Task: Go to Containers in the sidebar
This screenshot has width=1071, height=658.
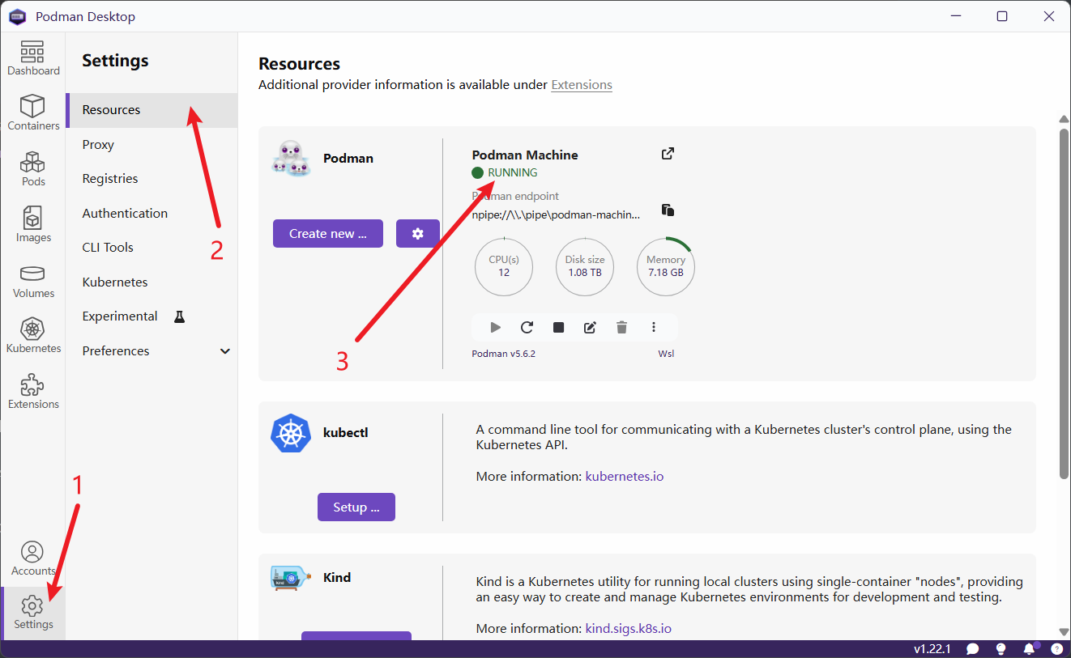Action: point(33,113)
